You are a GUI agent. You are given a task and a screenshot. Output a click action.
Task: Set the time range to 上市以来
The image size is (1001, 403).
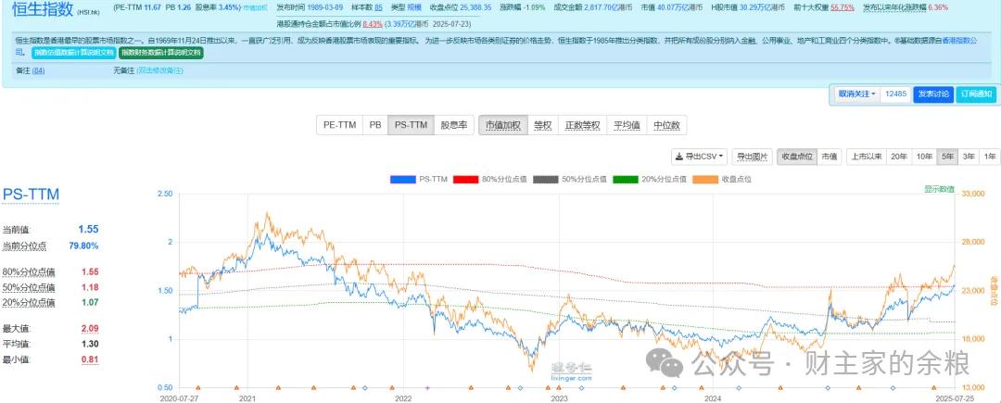(866, 157)
